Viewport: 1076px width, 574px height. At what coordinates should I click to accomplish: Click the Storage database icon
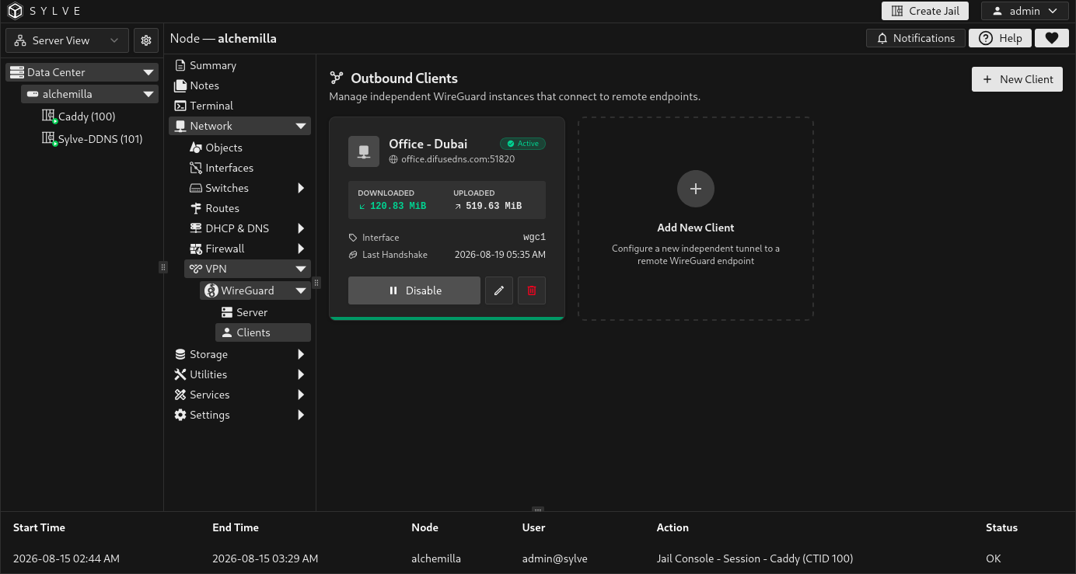click(x=180, y=354)
